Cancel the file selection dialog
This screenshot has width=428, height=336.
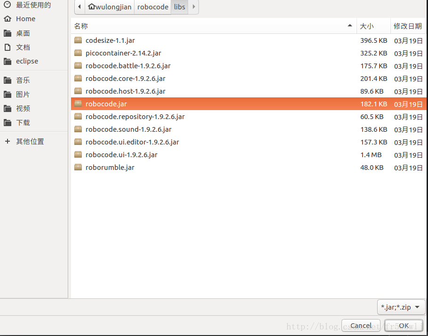point(361,326)
